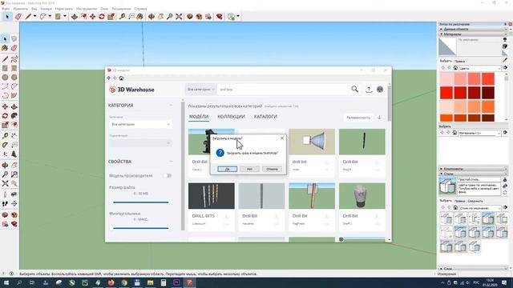Pick the Freehand tool in the left palette
The width and height of the screenshot is (513, 288).
pyautogui.click(x=14, y=59)
